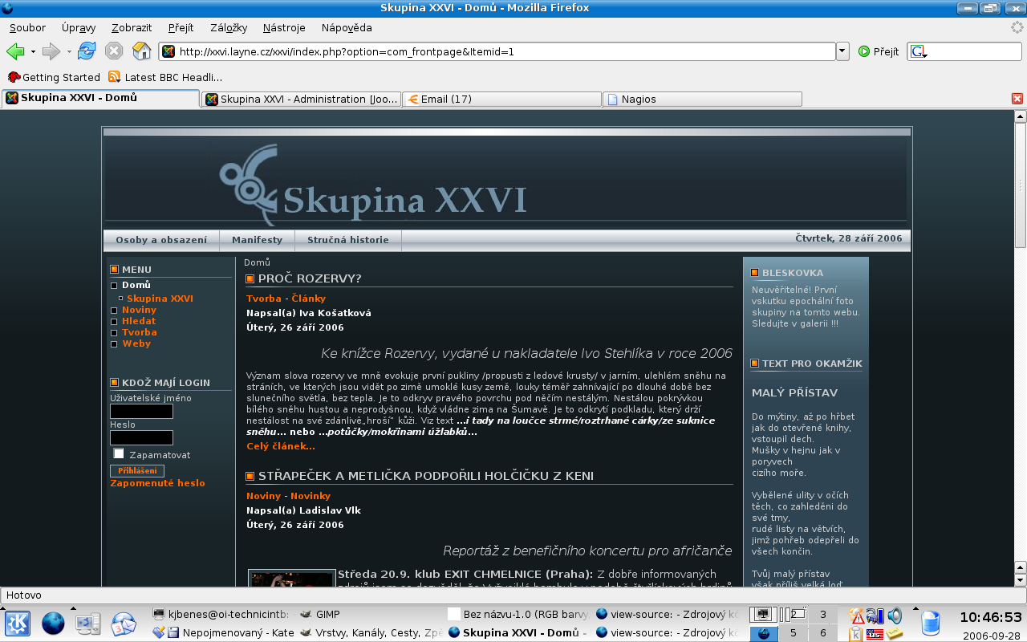Tick the Zapamatovat checkbox
The image size is (1027, 642).
pos(119,454)
